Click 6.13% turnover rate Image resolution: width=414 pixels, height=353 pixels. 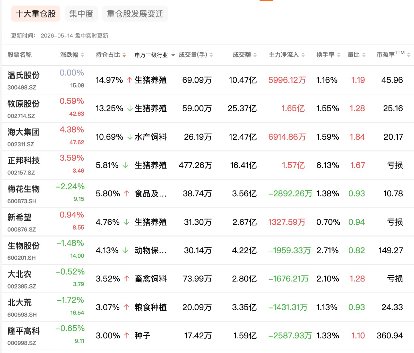coord(328,165)
